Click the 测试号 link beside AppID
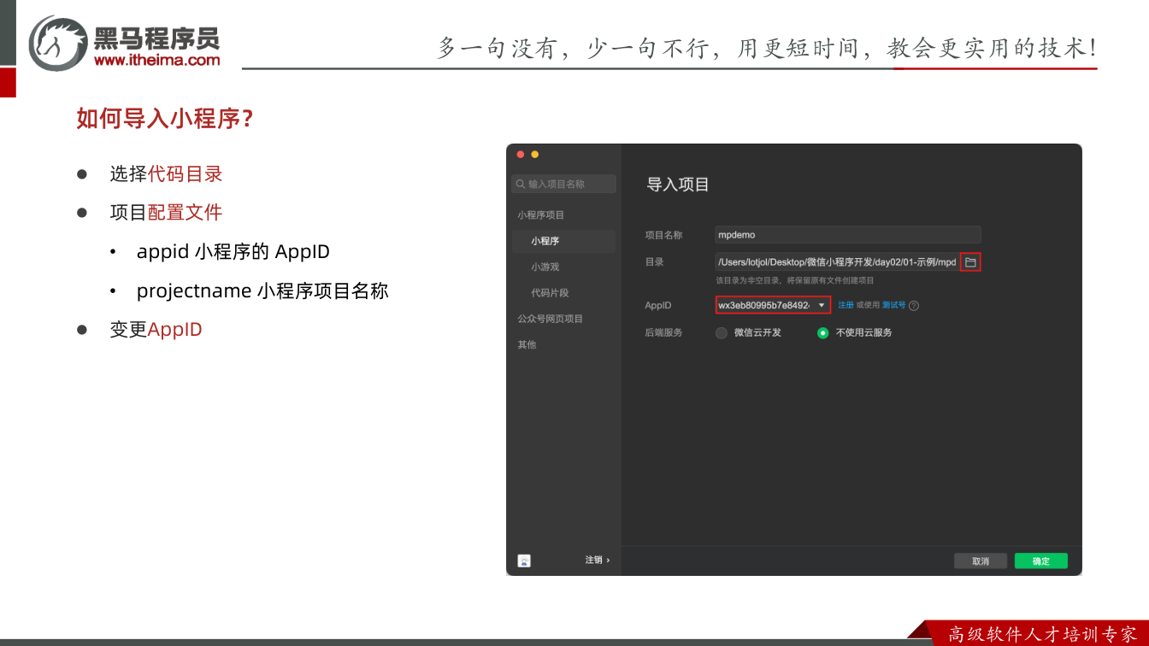This screenshot has width=1149, height=646. (893, 305)
